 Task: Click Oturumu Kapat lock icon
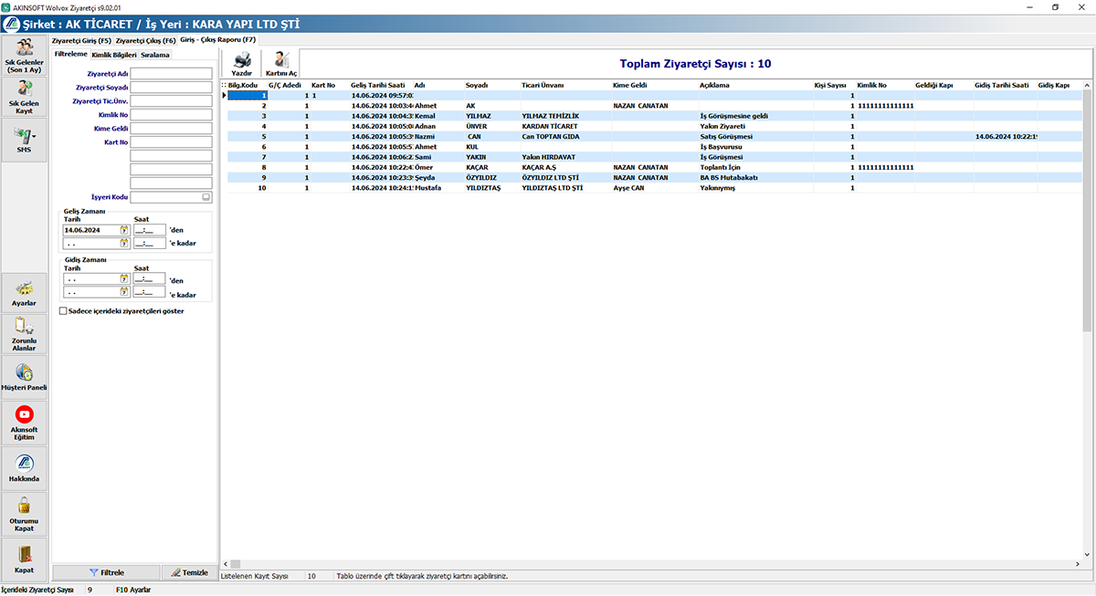click(x=25, y=513)
